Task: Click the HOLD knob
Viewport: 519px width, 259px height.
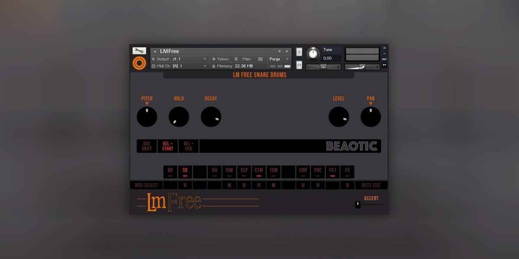Action: (x=179, y=117)
